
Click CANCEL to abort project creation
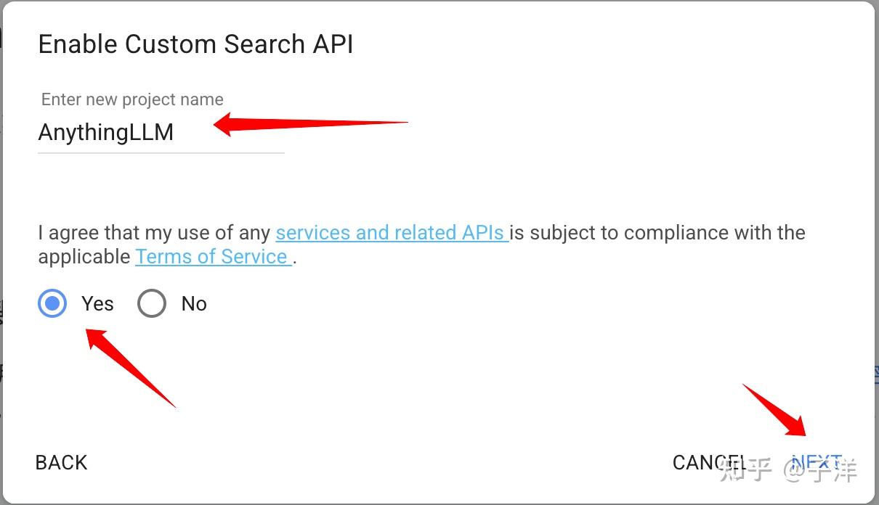[708, 462]
